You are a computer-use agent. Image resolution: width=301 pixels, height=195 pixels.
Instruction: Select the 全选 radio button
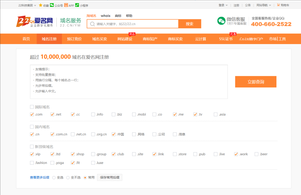54,178
